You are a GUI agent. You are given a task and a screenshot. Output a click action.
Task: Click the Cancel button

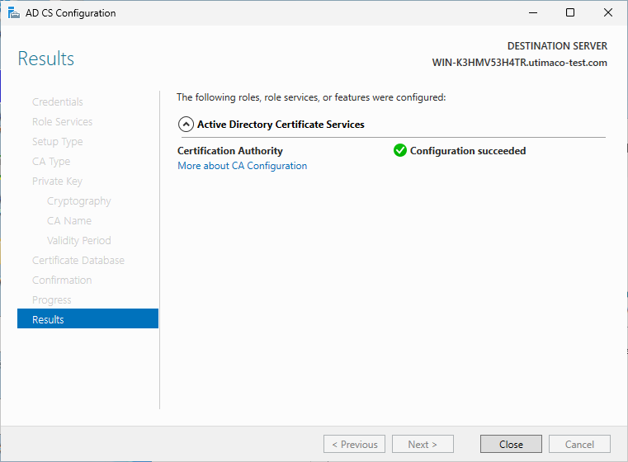pos(579,444)
